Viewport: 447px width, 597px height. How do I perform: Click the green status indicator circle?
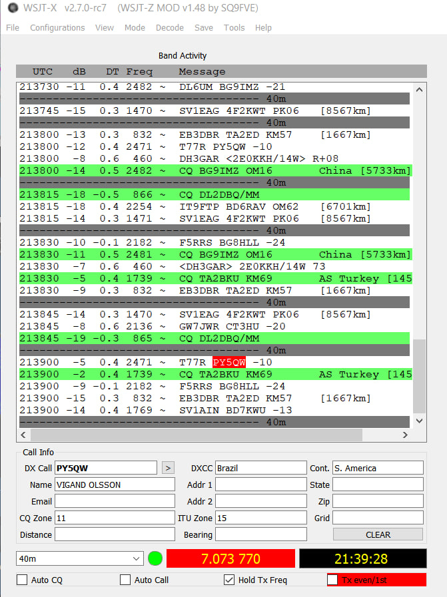(155, 558)
